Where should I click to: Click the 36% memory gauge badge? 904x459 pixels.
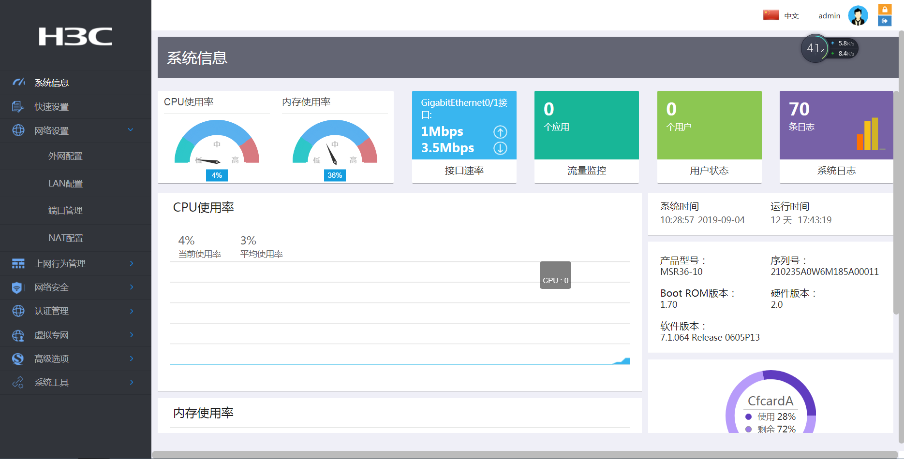335,175
